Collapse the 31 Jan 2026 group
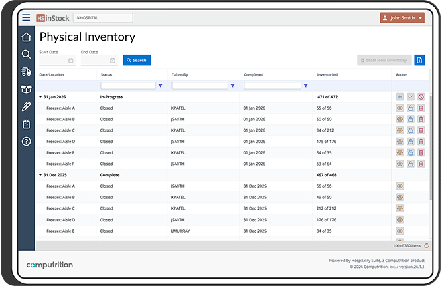442x286 pixels. tap(40, 97)
